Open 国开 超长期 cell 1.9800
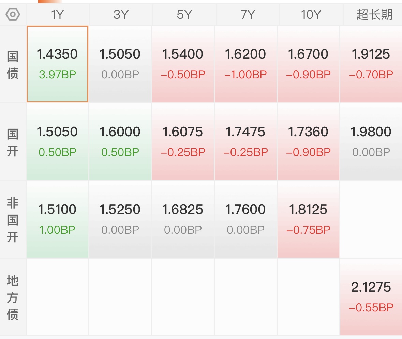 [x=371, y=142]
